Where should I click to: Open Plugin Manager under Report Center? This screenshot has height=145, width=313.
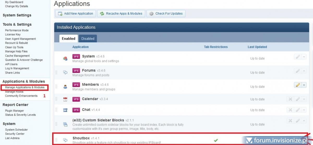[x=15, y=111]
